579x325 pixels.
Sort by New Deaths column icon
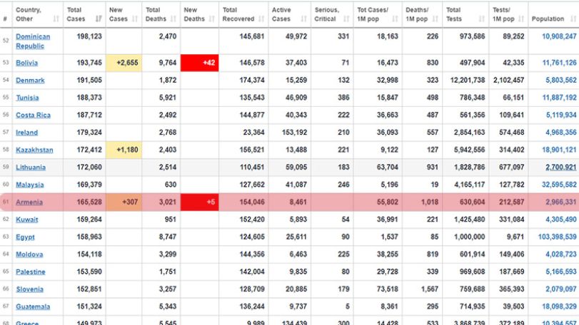tap(211, 19)
